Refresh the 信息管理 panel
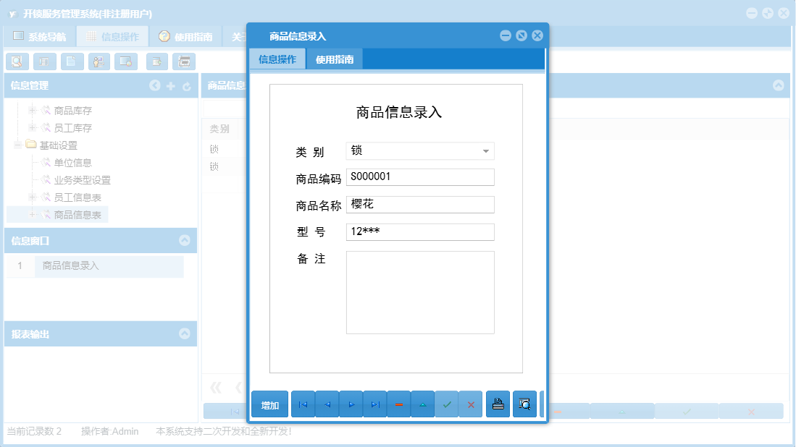Screen dimensions: 796x447 [x=187, y=85]
